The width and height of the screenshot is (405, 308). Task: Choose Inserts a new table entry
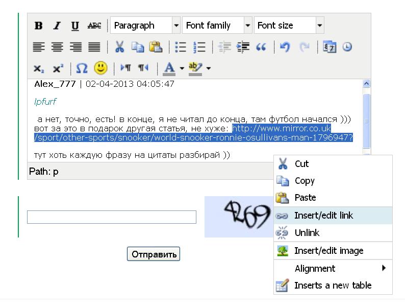pos(333,286)
